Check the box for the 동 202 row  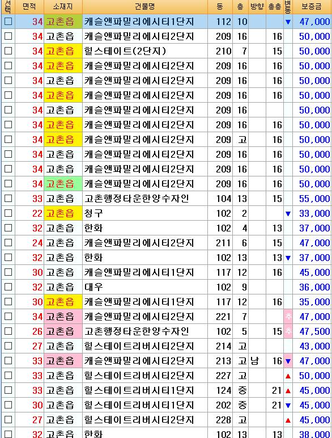pyautogui.click(x=8, y=405)
